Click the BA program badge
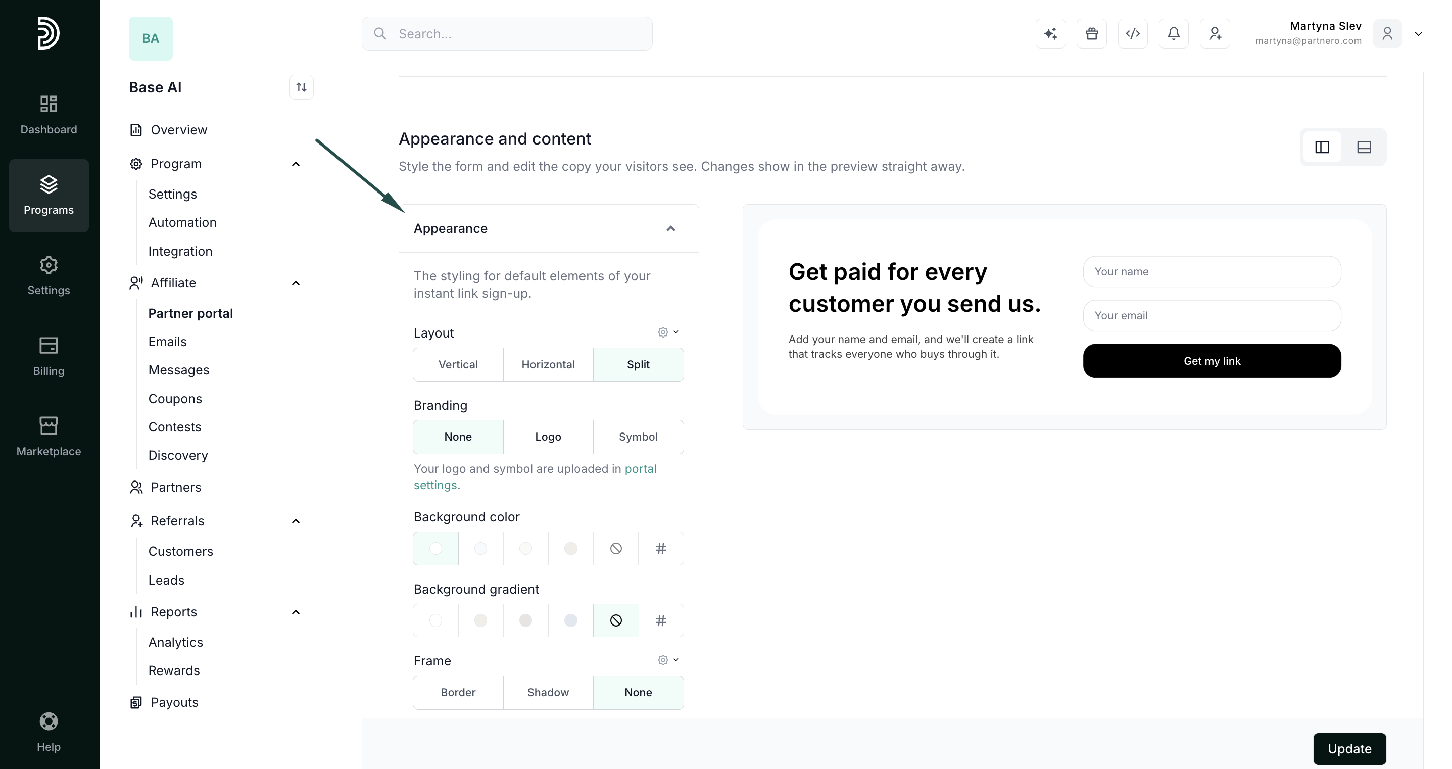 (x=151, y=38)
